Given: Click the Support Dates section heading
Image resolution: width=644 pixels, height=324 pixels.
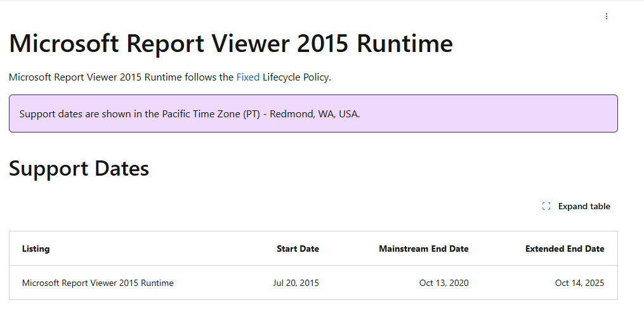Looking at the screenshot, I should [x=79, y=169].
